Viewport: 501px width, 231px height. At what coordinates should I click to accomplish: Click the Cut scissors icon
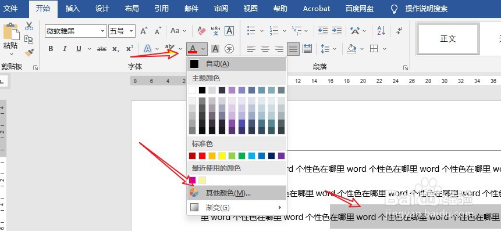[x=29, y=26]
